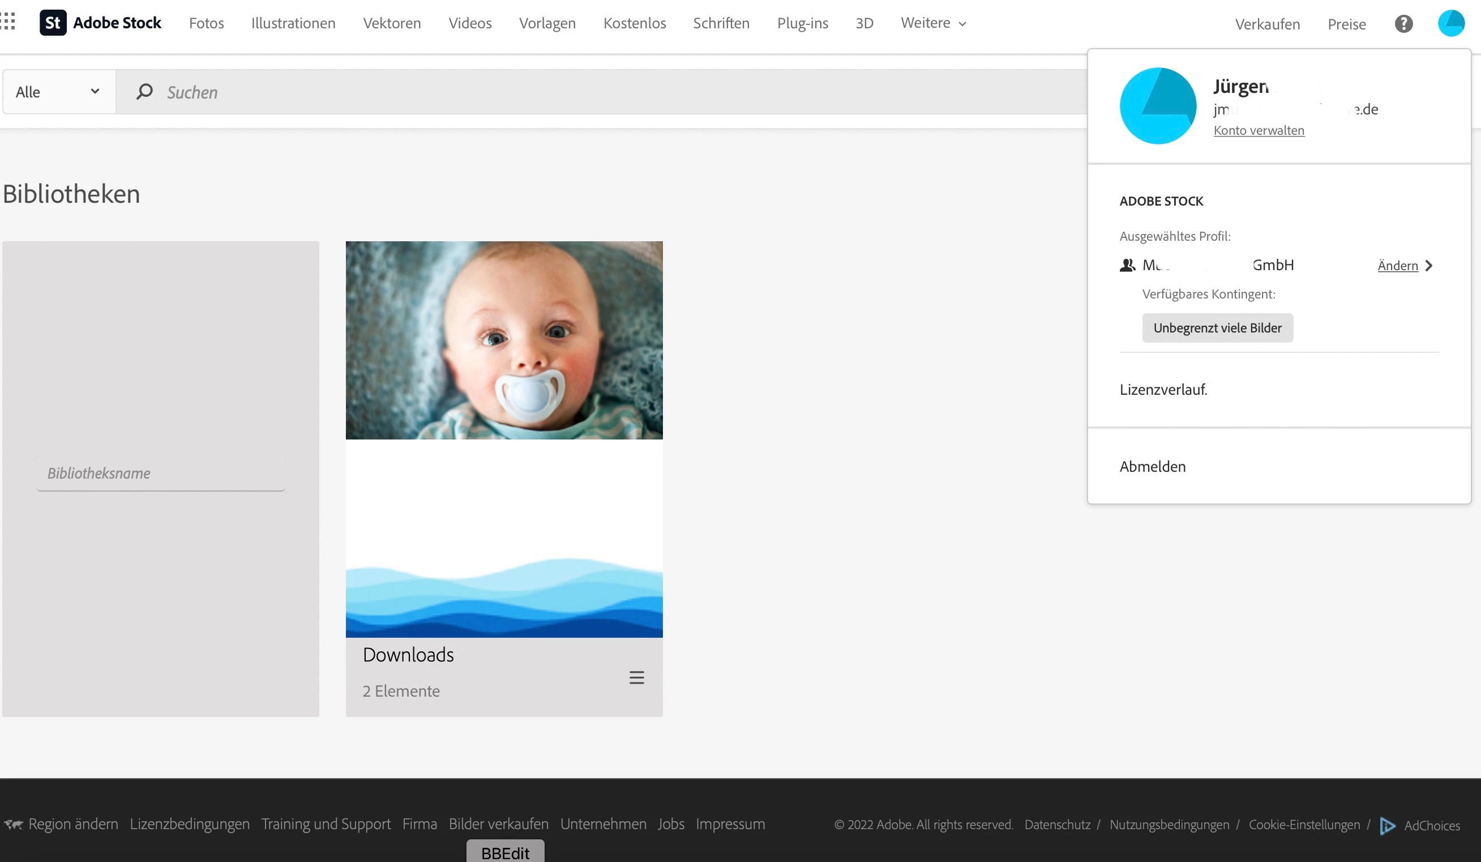The image size is (1481, 862).
Task: Open the baby photo thumbnail
Action: tap(504, 340)
